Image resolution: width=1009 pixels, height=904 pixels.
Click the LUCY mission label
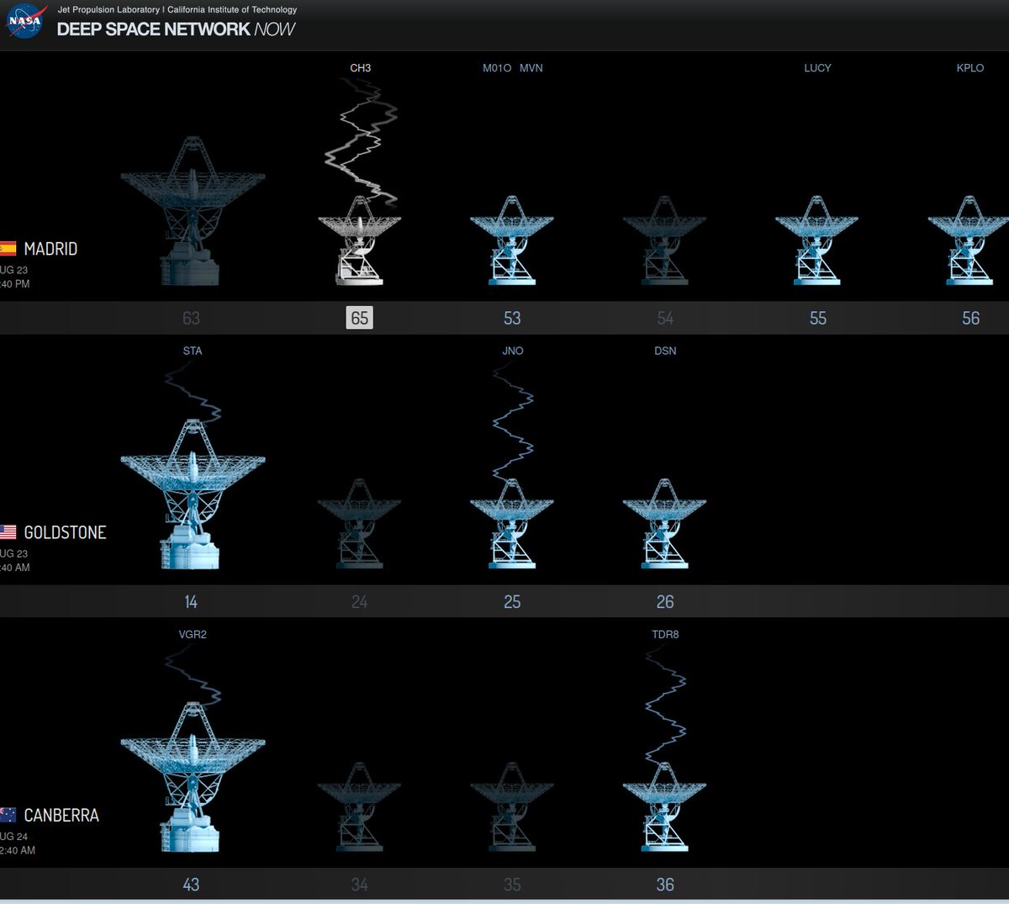(817, 68)
